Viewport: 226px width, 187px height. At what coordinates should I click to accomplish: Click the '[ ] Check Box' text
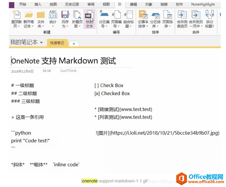coord(109,86)
